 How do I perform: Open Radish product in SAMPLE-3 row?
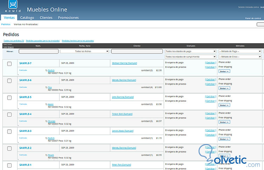click(51, 138)
